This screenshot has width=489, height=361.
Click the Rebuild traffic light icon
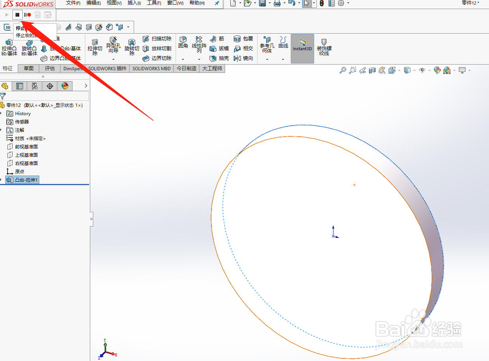[322, 3]
